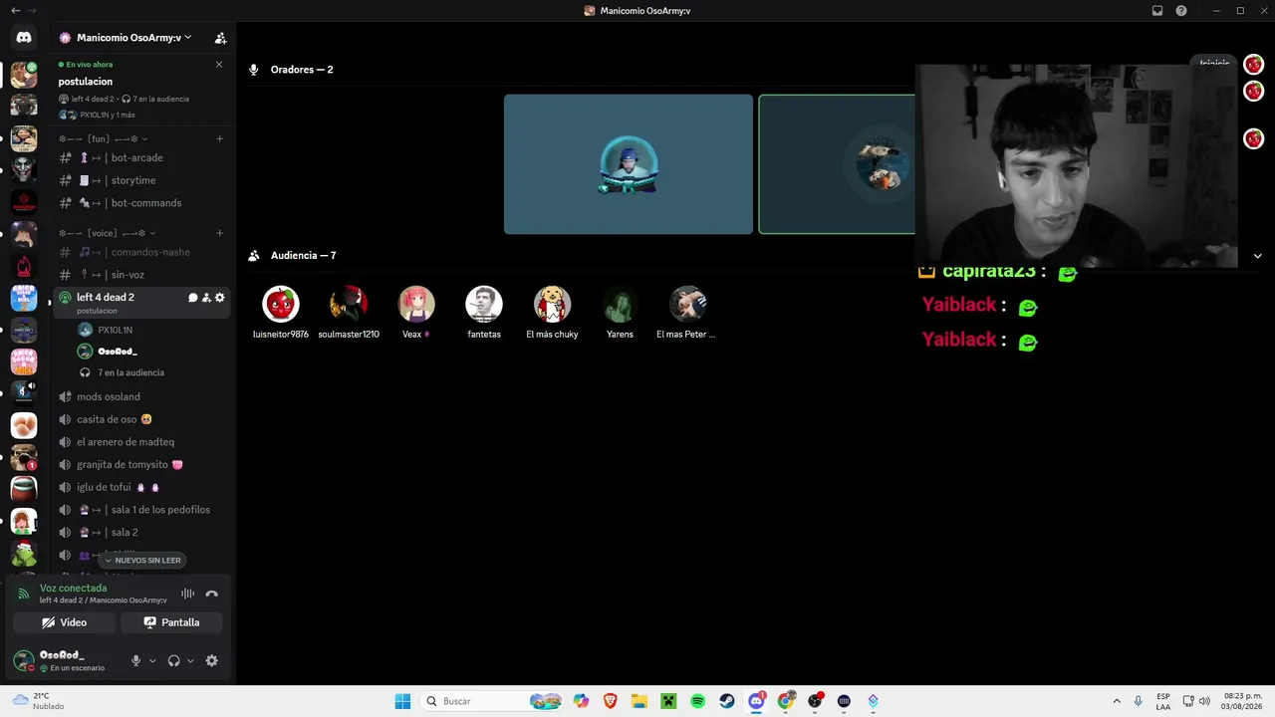Open the eggs server icon in sidebar
This screenshot has height=717, width=1275.
point(24,426)
